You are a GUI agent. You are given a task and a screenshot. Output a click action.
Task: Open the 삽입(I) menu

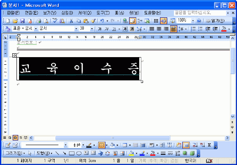click(67, 13)
